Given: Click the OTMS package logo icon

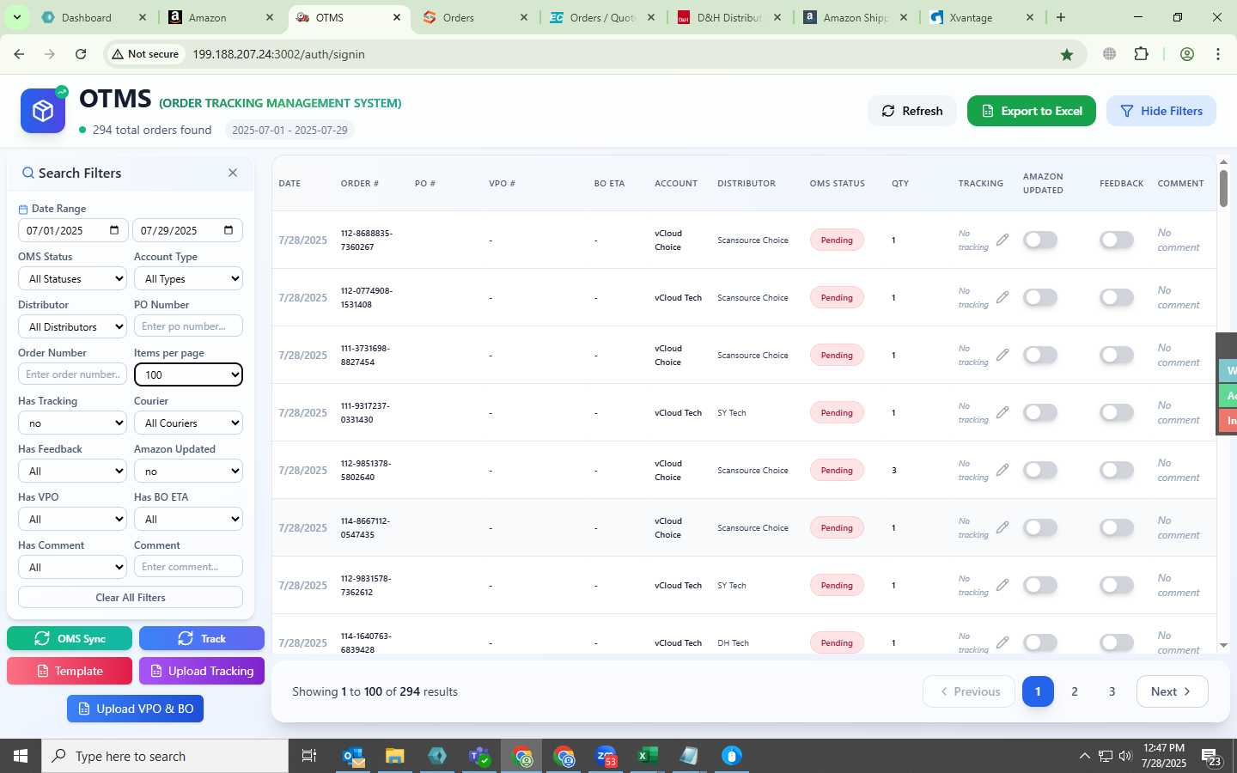Looking at the screenshot, I should (43, 111).
